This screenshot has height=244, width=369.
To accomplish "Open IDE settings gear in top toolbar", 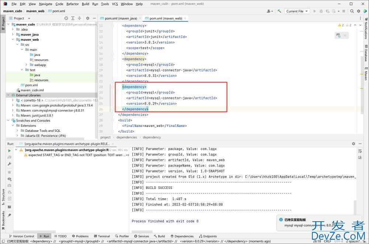I will click(359, 11).
